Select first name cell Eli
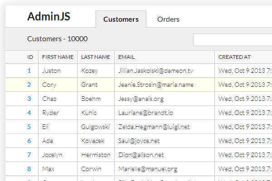The width and height of the screenshot is (272, 181). tap(45, 127)
